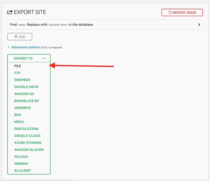Select AMAZON S3 export option
210x181 pixels.
pos(24,94)
